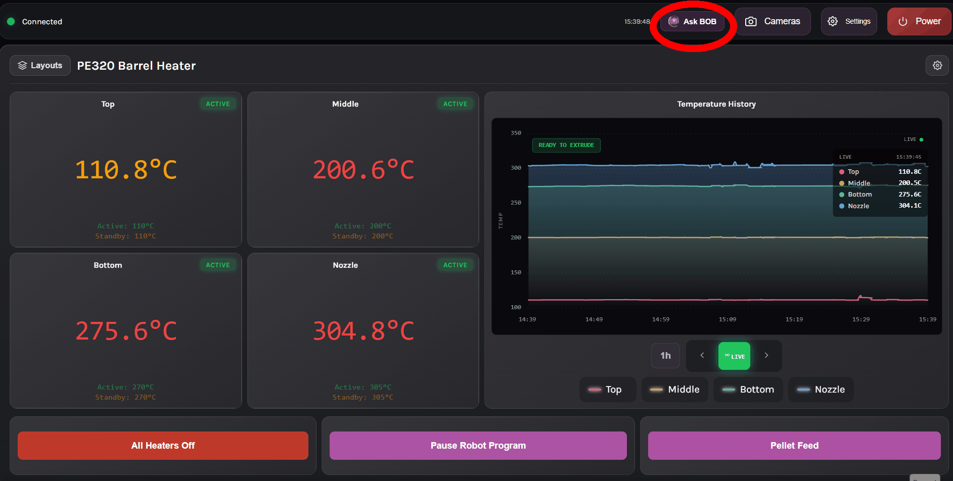Go to next time window in chart
The height and width of the screenshot is (481, 953).
766,356
